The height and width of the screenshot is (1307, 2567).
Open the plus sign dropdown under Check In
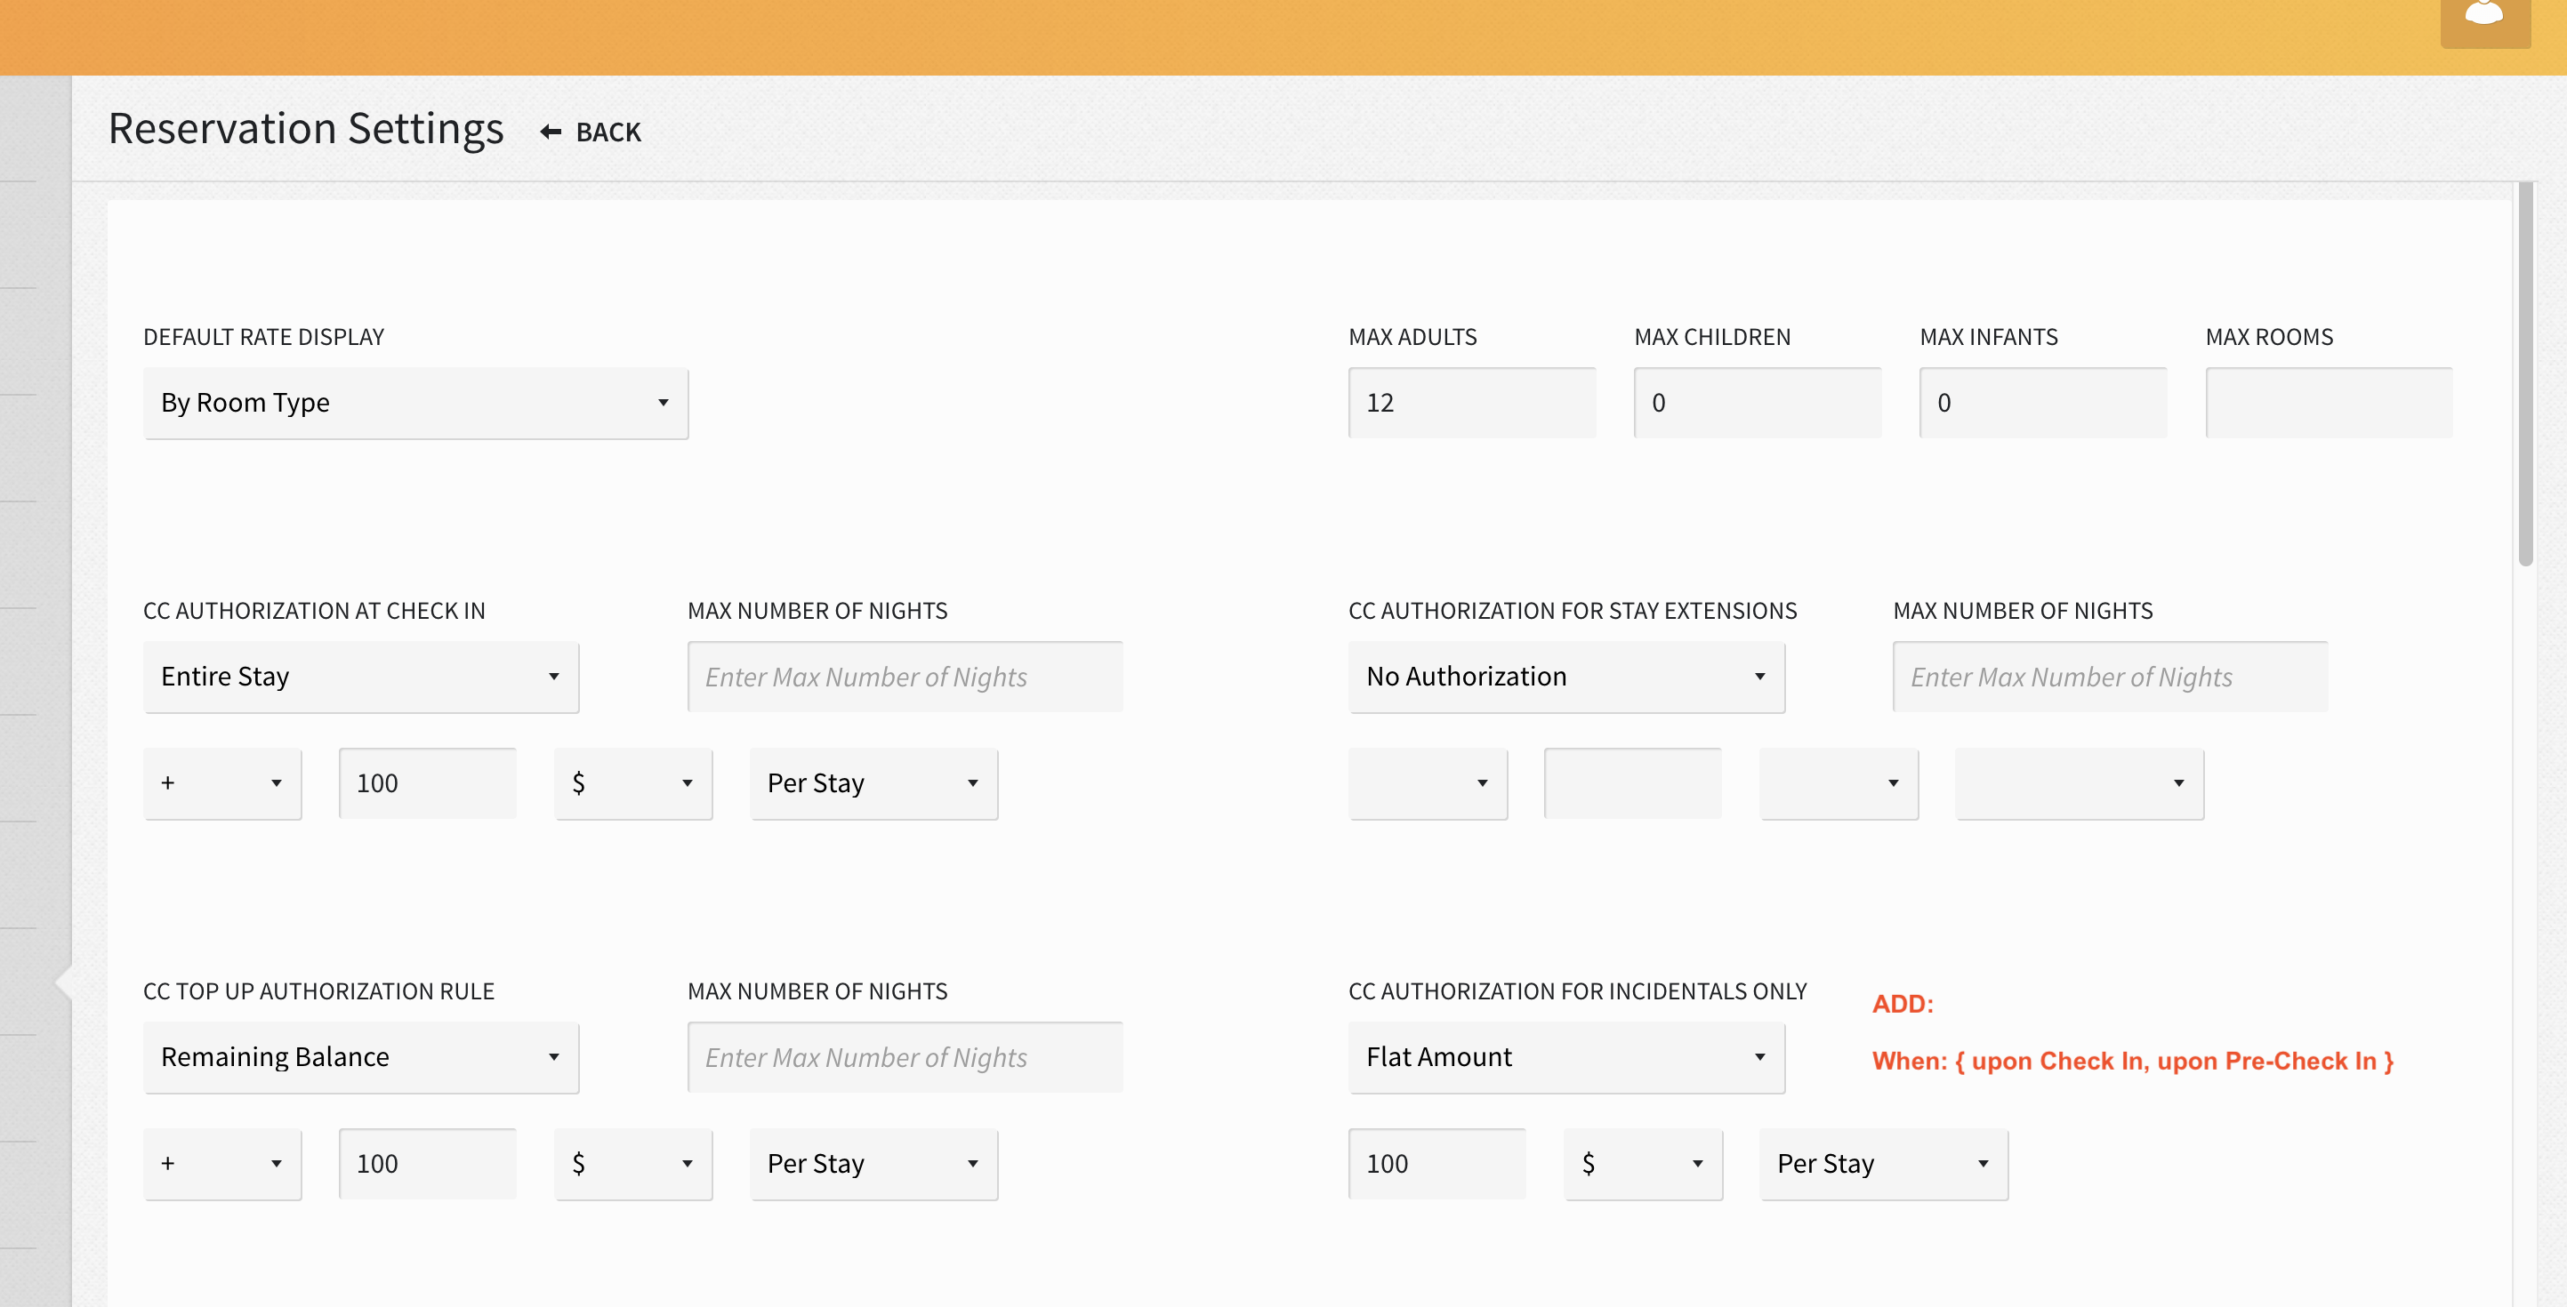(x=222, y=783)
